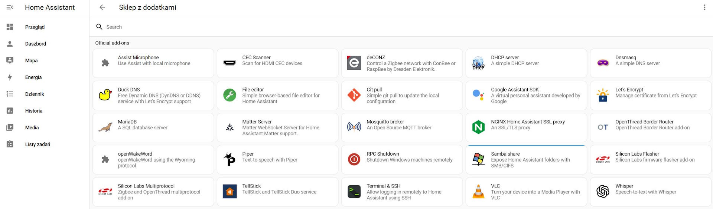Collapse the Home Assistant sidebar menu

pyautogui.click(x=10, y=7)
